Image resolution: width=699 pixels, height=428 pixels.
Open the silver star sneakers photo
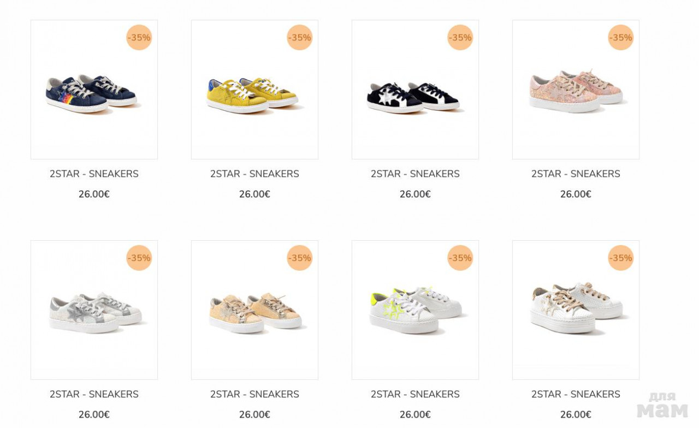[94, 310]
